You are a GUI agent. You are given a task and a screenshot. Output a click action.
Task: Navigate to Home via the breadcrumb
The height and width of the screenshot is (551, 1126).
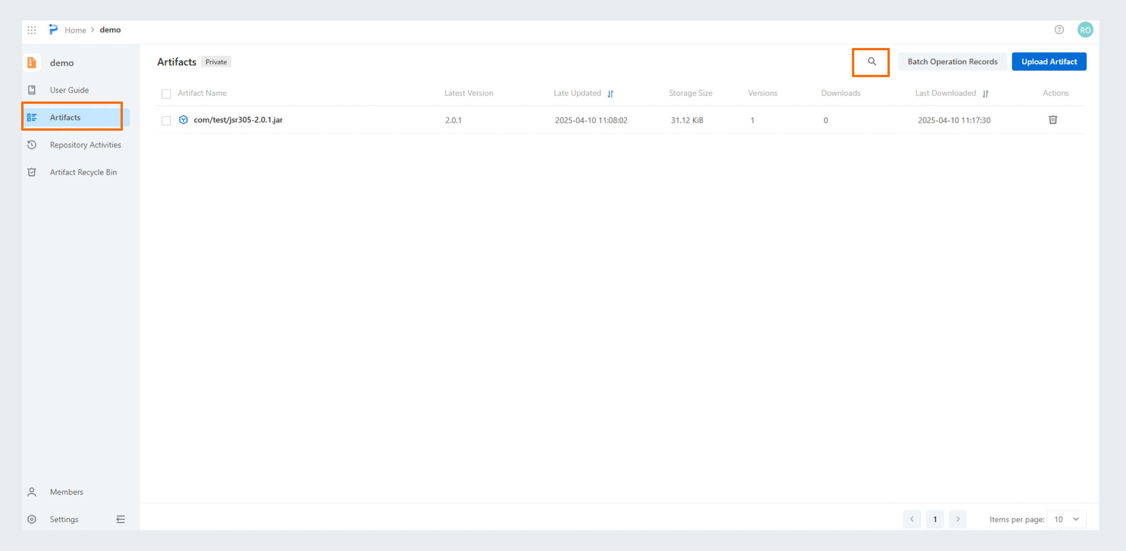[75, 30]
